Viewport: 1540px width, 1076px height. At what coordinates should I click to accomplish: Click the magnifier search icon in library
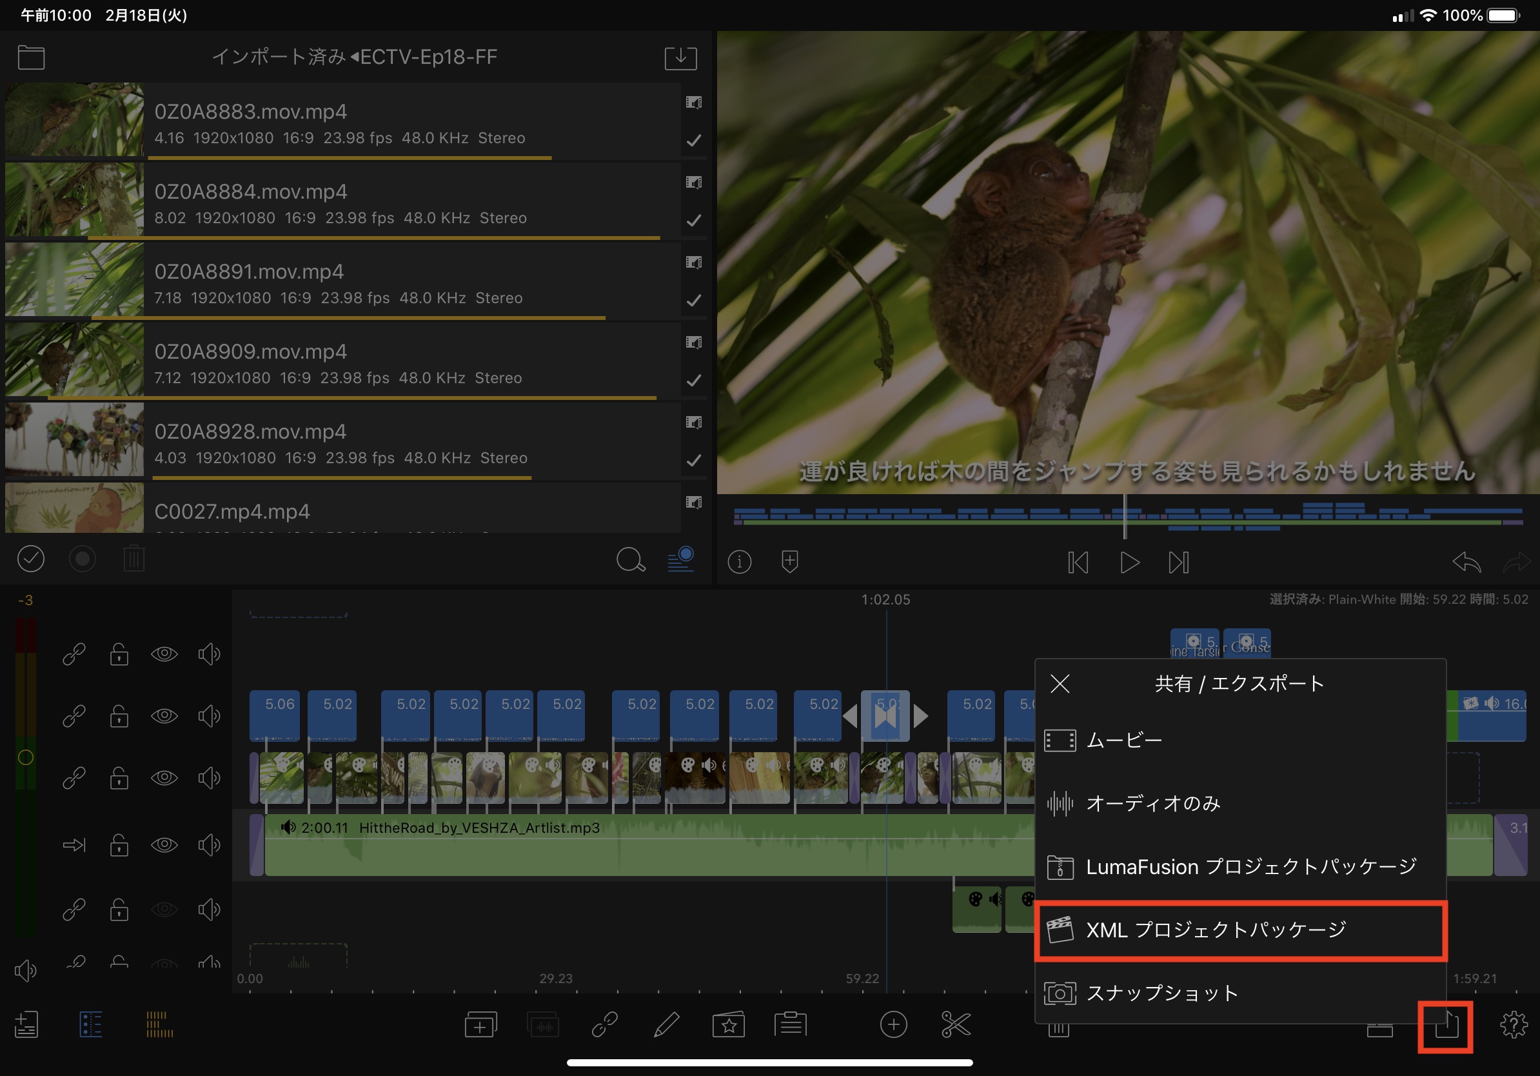coord(630,559)
